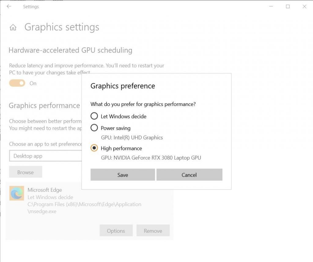This screenshot has width=313, height=262.
Task: Click the Cancel button in Graphics preference
Action: pyautogui.click(x=189, y=175)
